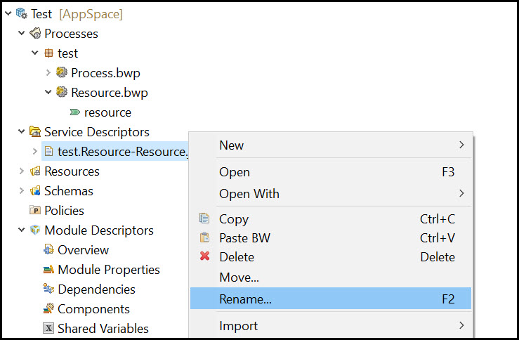Image resolution: width=519 pixels, height=340 pixels.
Task: Click the Policies icon
Action: coord(35,210)
